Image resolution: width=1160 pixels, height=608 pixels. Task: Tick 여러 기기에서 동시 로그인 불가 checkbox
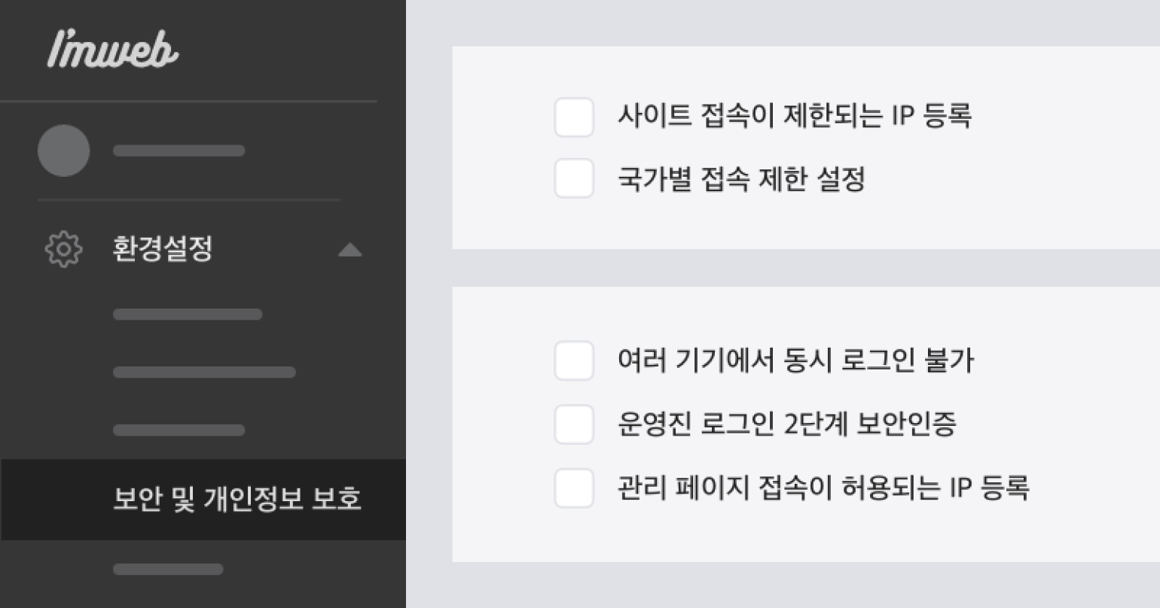(574, 360)
